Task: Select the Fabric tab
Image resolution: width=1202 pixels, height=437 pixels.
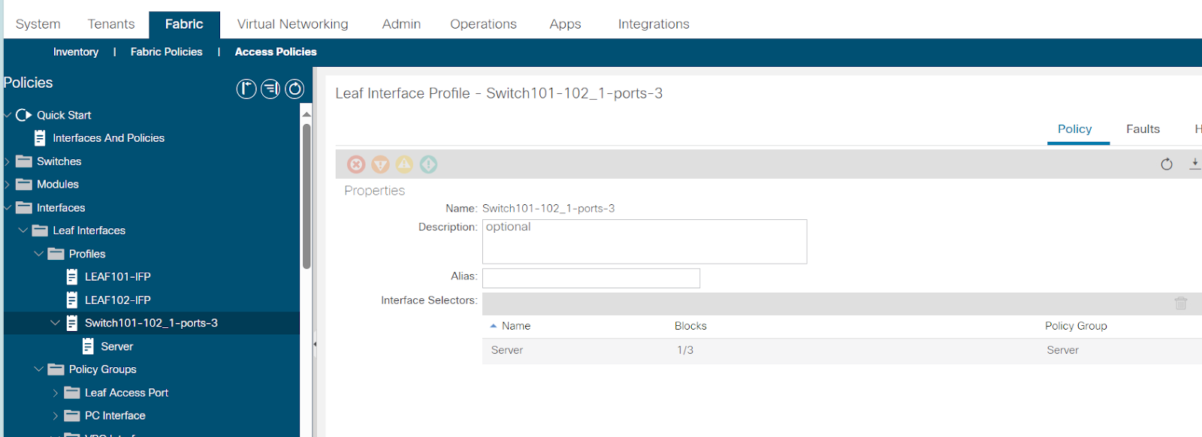Action: tap(184, 24)
